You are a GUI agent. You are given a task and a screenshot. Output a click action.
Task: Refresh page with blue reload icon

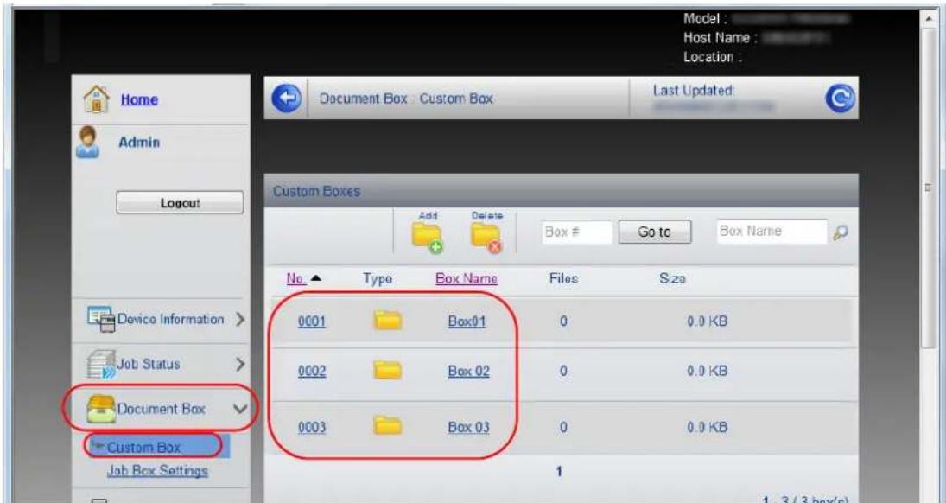click(839, 99)
